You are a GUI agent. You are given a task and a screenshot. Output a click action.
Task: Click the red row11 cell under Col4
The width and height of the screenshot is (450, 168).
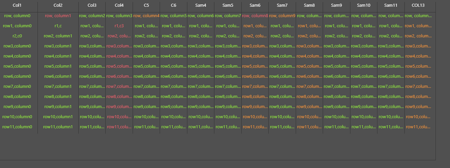coord(119,127)
